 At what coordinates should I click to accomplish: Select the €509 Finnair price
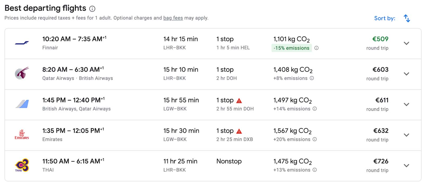380,39
